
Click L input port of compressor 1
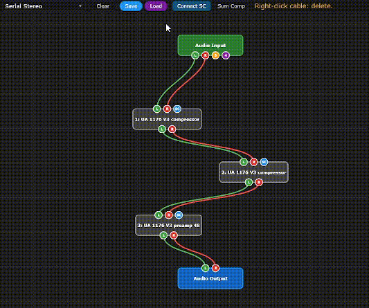pyautogui.click(x=157, y=109)
